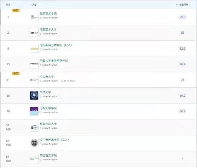The image size is (197, 168).
Task: Click the 51-100 rank in the 布鲁内尔大学 row
Action: click(x=8, y=127)
